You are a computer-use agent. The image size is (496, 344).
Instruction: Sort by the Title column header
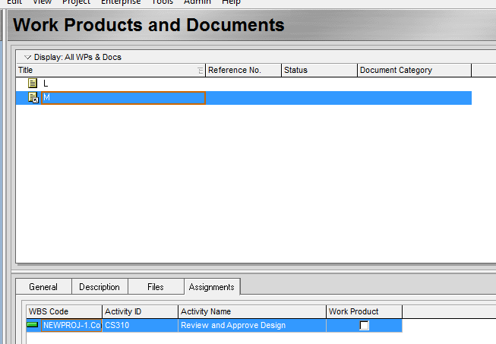(111, 70)
